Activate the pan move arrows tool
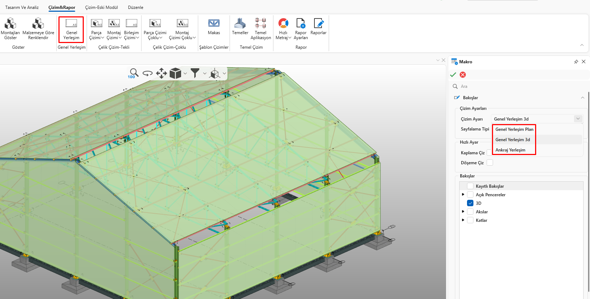Viewport: 590px width, 299px height. [161, 73]
